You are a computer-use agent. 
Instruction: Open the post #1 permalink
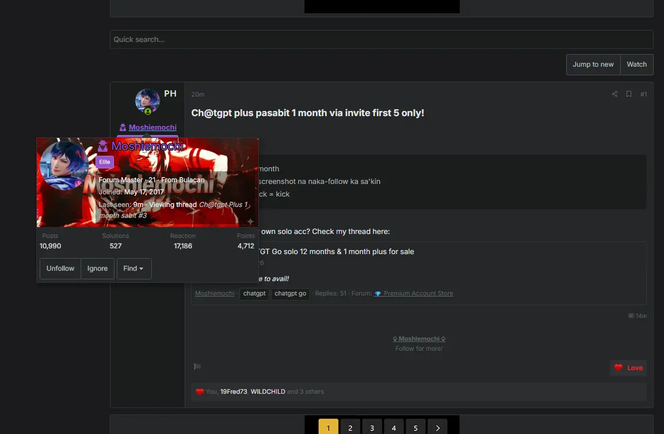click(x=643, y=94)
